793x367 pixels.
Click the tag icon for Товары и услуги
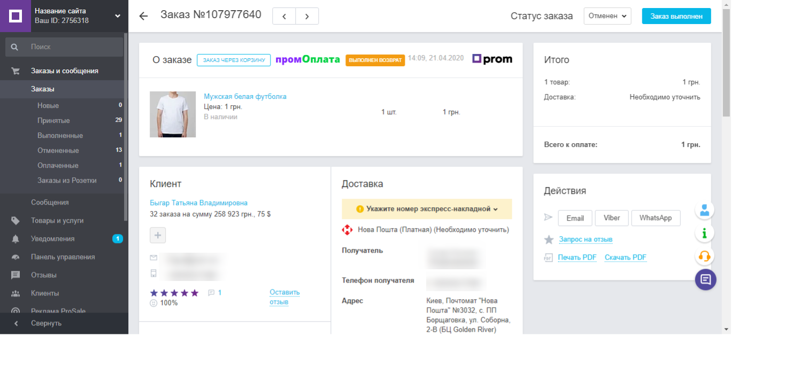coord(16,221)
